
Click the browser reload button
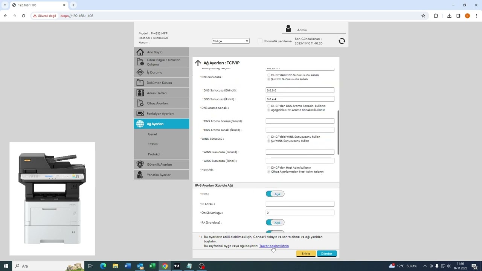[x=23, y=16]
